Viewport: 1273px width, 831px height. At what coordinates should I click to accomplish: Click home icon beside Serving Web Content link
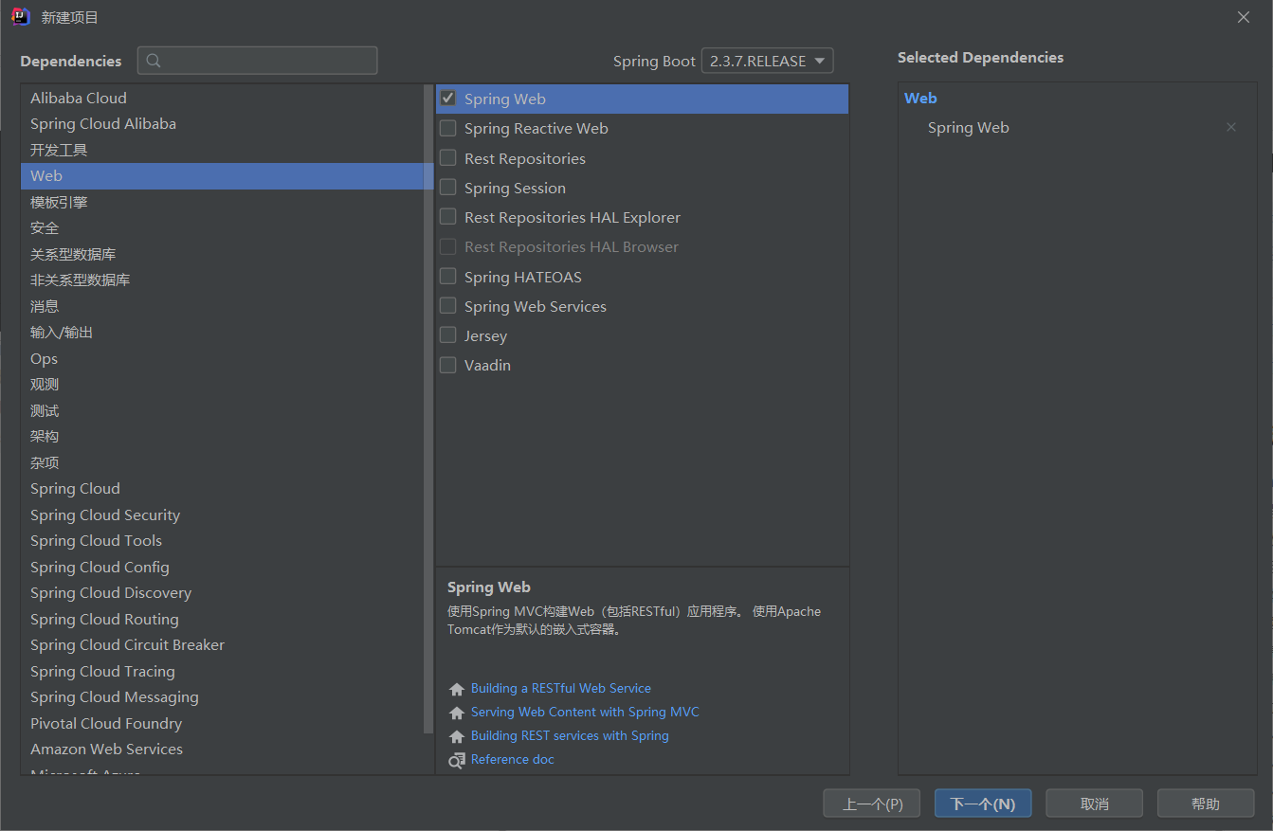457,713
